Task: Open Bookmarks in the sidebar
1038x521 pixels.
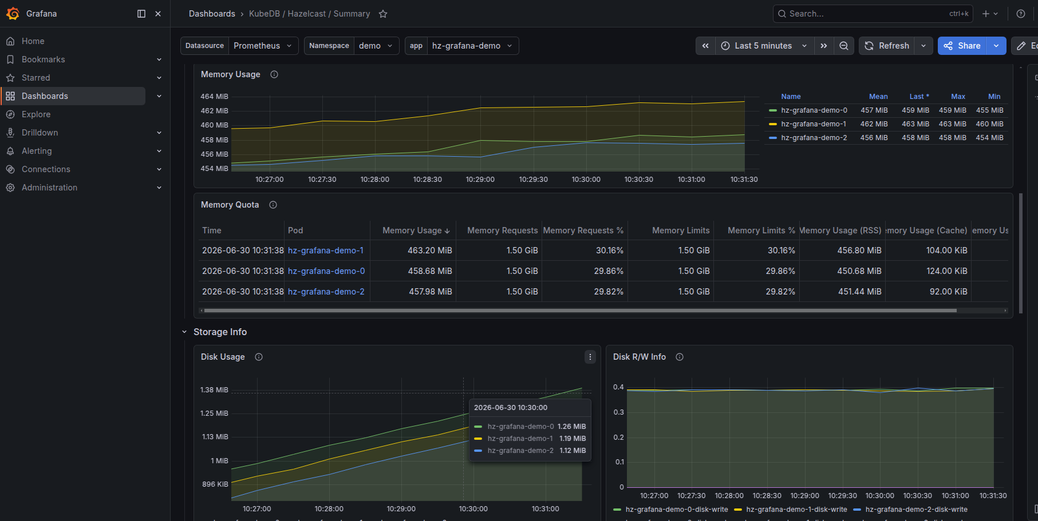Action: click(43, 59)
